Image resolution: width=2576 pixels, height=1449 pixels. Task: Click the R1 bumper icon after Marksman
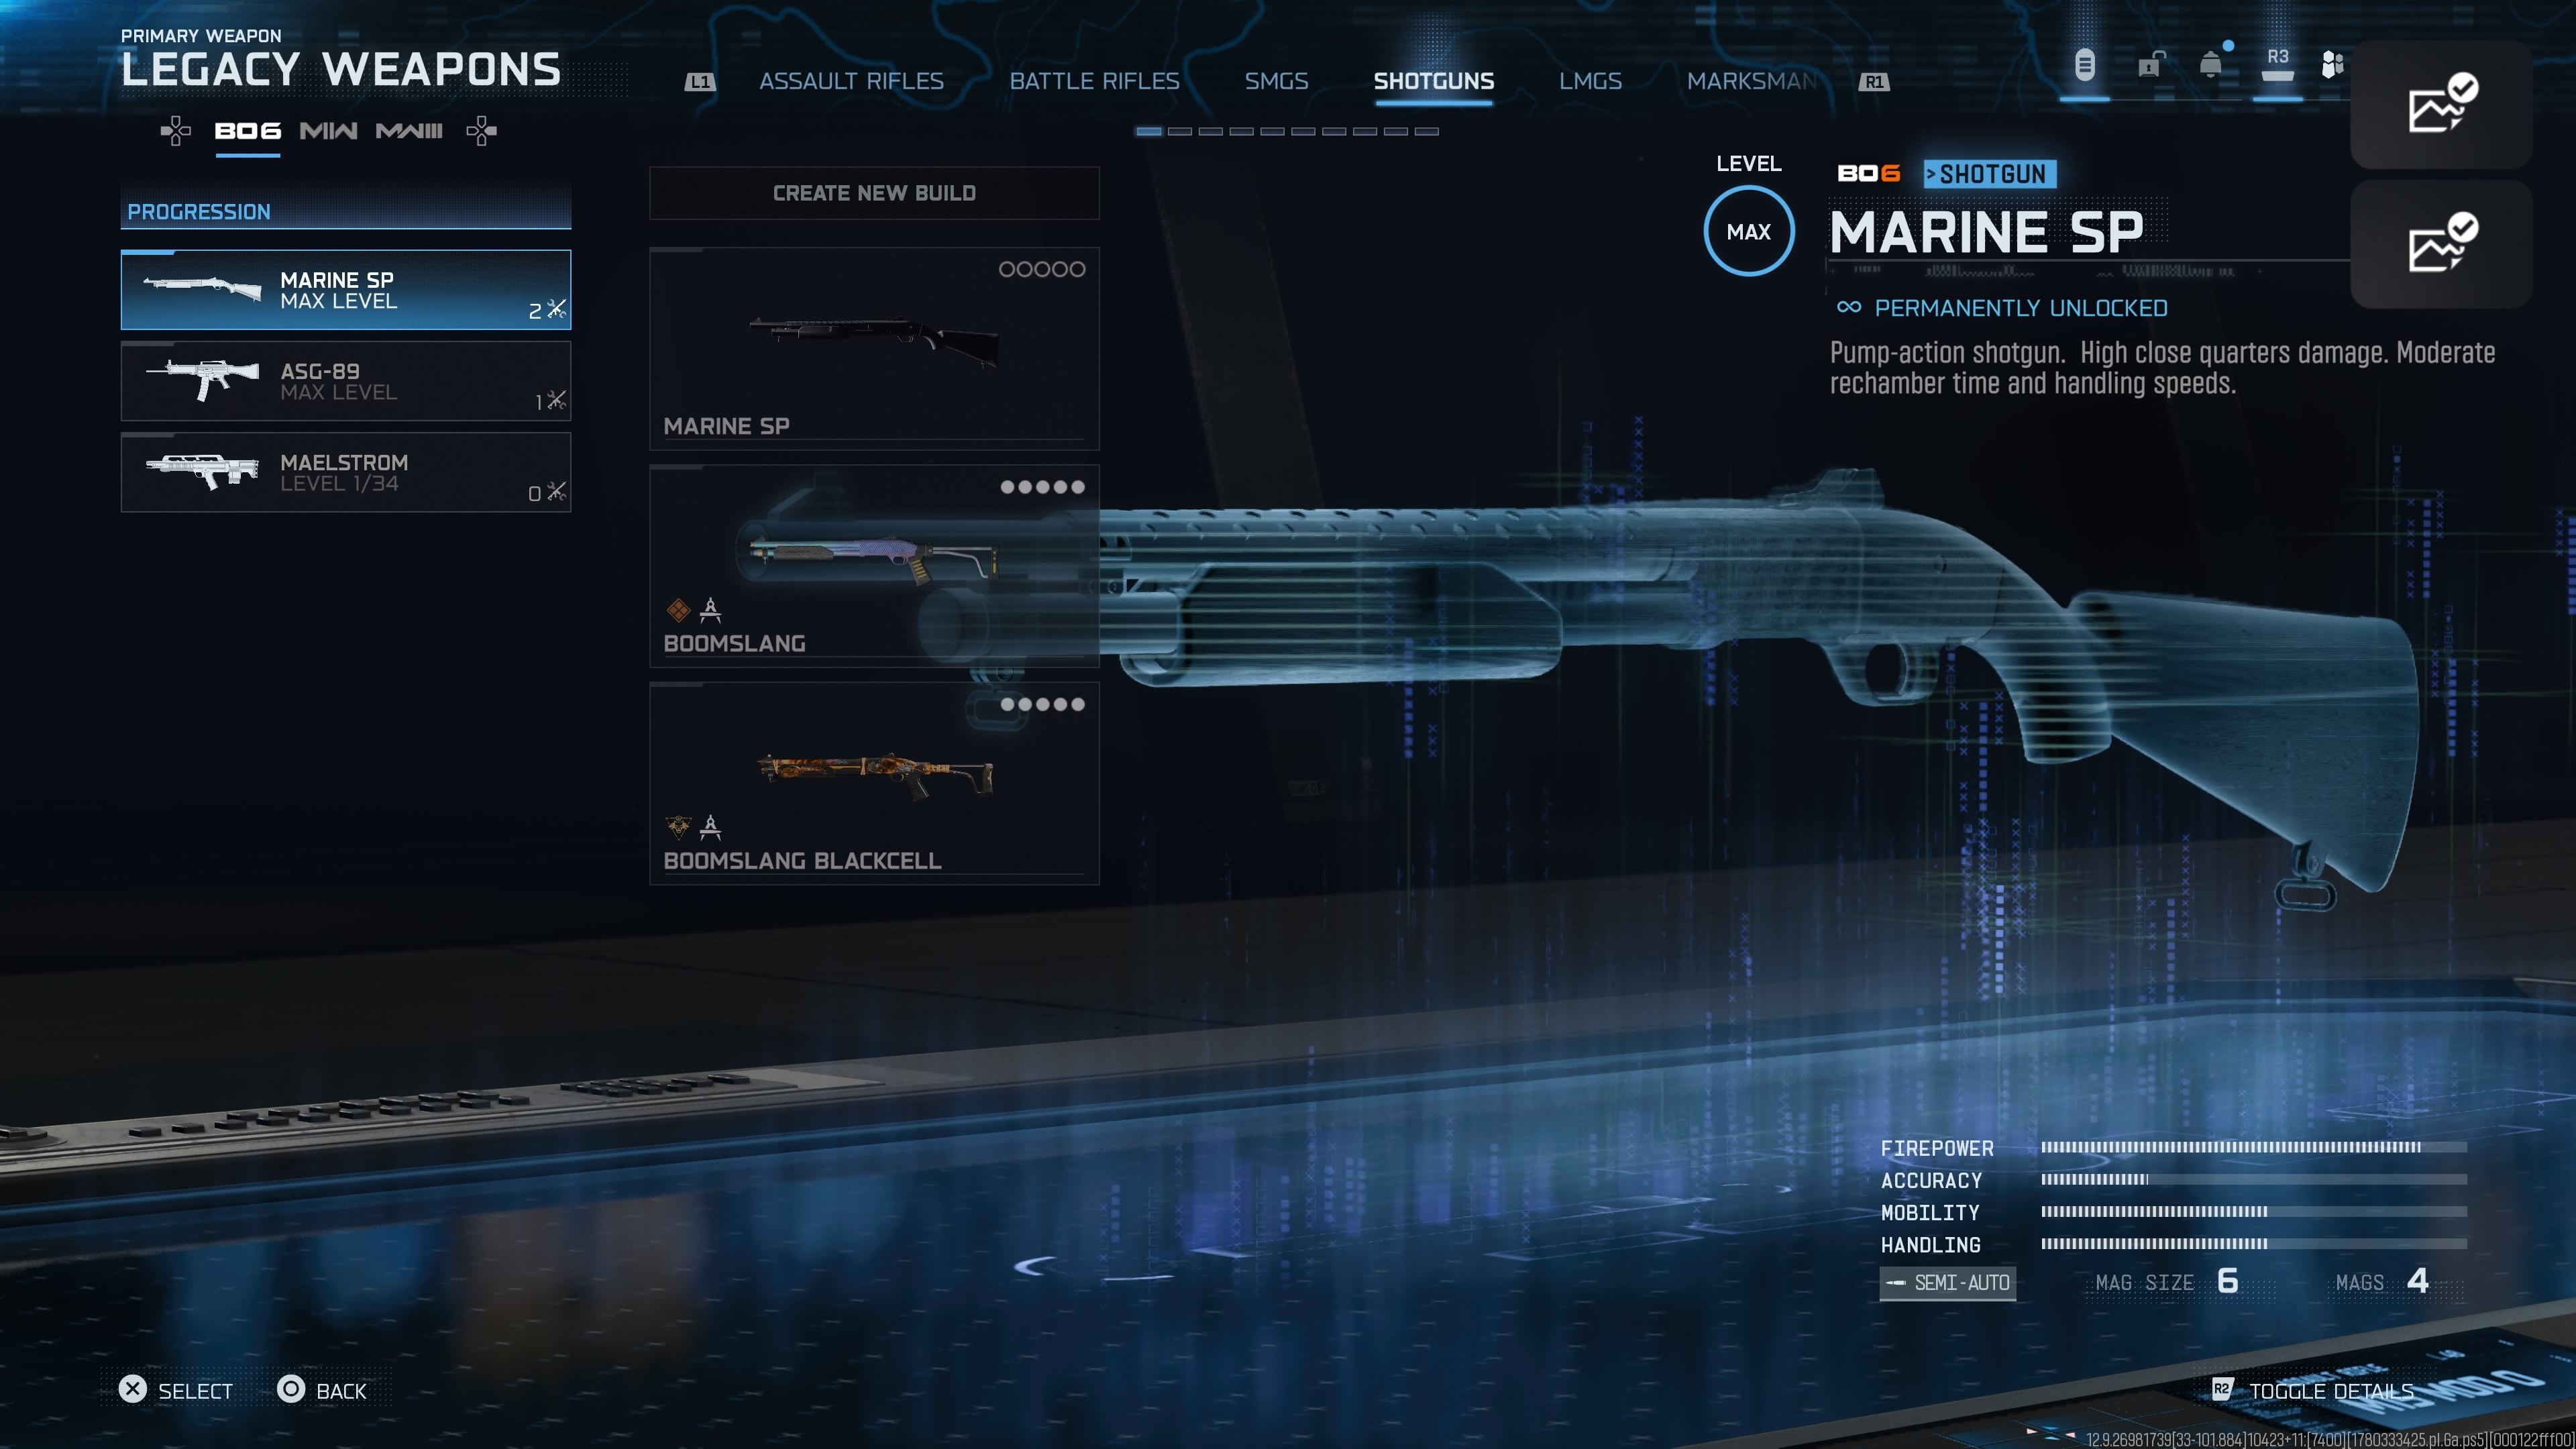coord(1874,82)
